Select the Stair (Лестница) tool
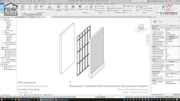This screenshot has width=180, height=101. point(91,8)
